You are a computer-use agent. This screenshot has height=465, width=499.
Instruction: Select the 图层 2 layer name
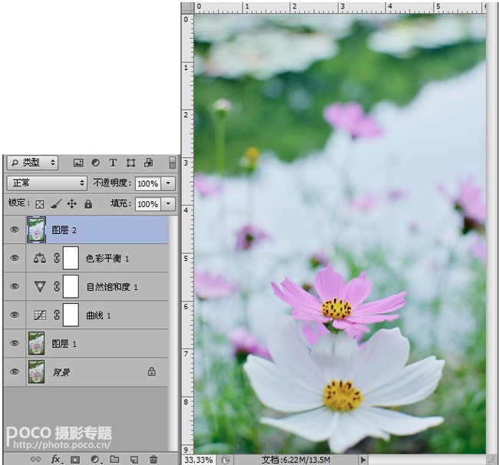click(64, 230)
